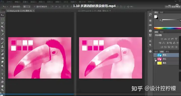Image resolution: width=181 pixels, height=96 pixels.
Task: Select the Healing Patch tool
Action: [x=2, y=39]
